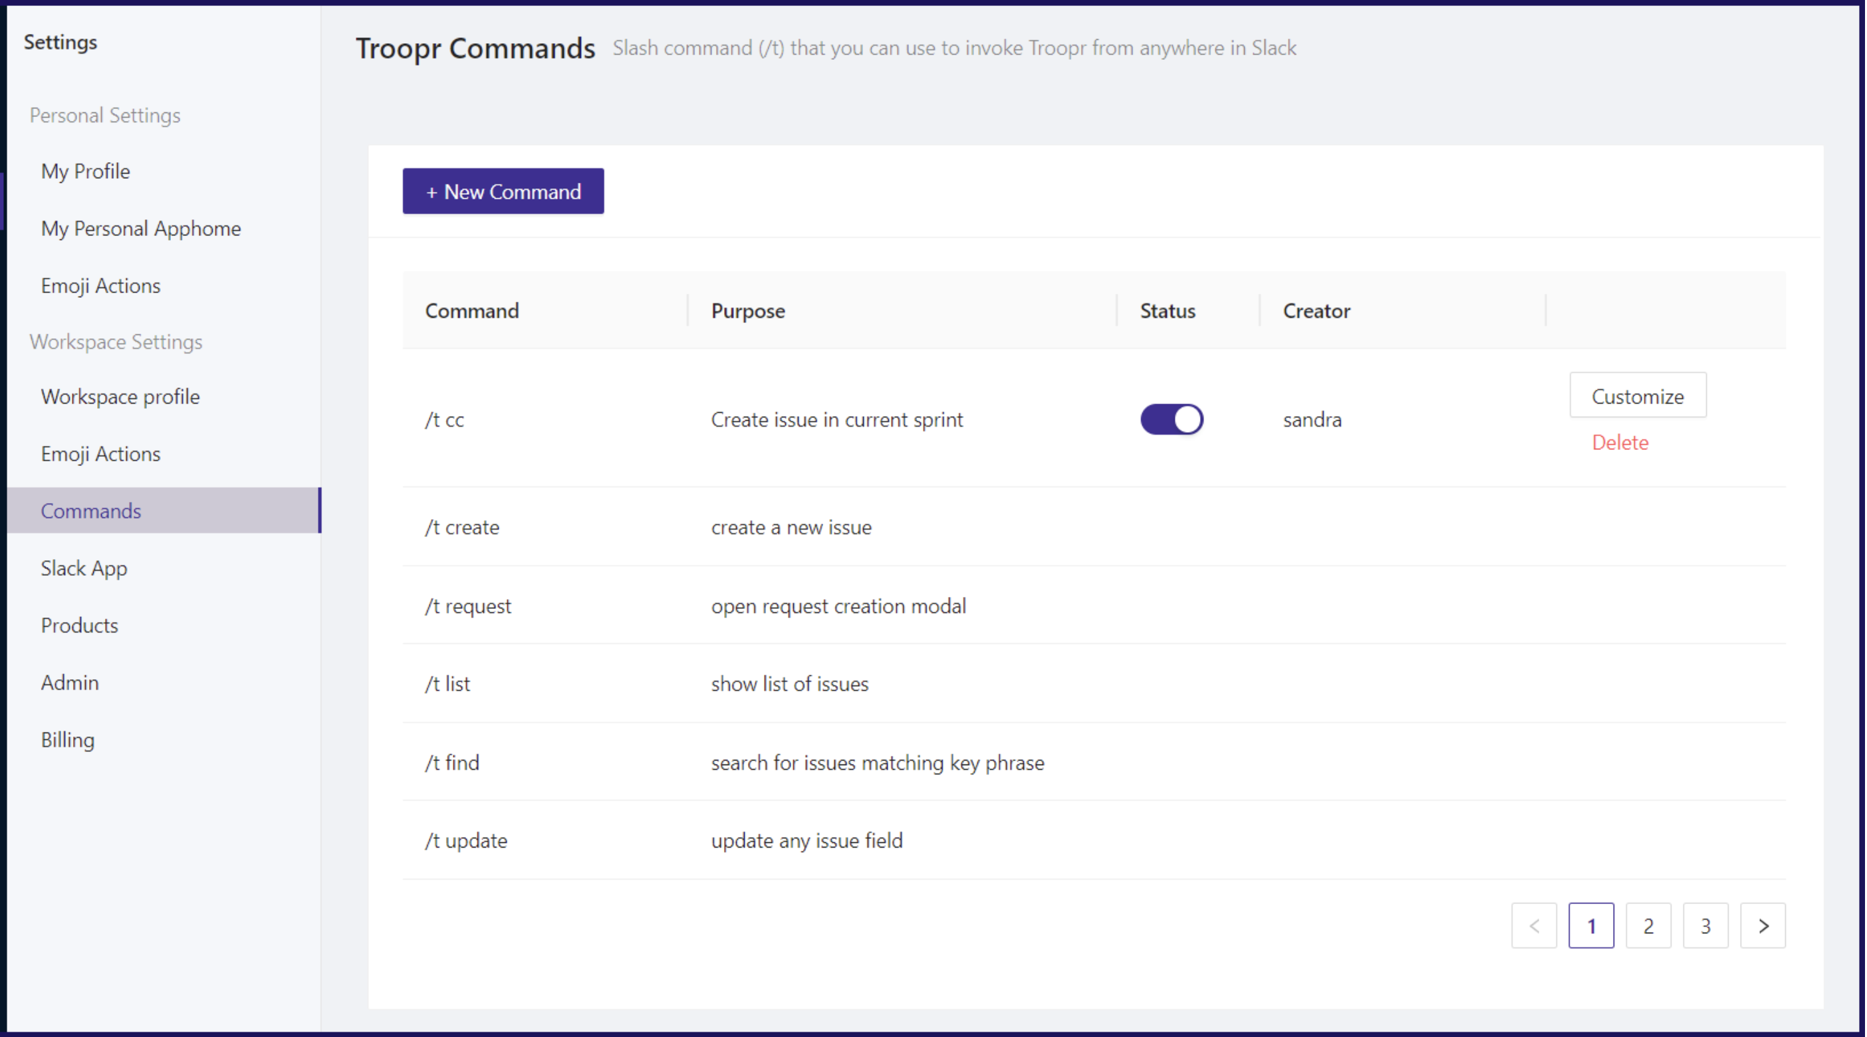Click 'open request creation modal' purpose text
The image size is (1867, 1037).
(838, 606)
